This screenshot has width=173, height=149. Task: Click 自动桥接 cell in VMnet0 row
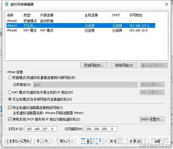click(x=47, y=21)
